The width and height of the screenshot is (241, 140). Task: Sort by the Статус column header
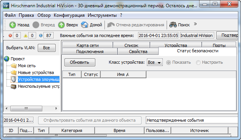click(91, 74)
